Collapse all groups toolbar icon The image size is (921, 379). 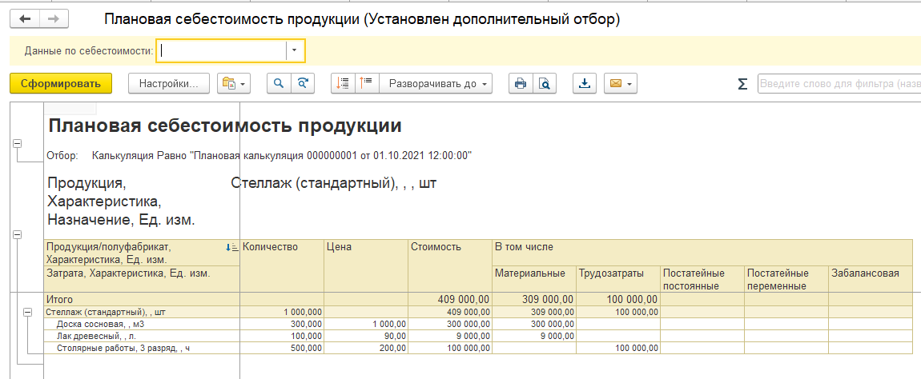[344, 84]
